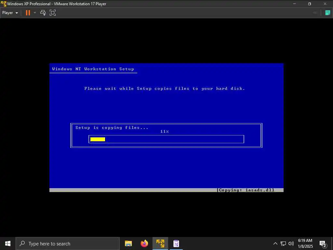Click the Type here to search box

68,243
